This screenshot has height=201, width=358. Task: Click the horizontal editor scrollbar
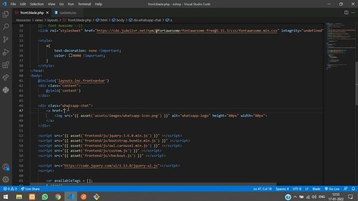tap(153, 184)
